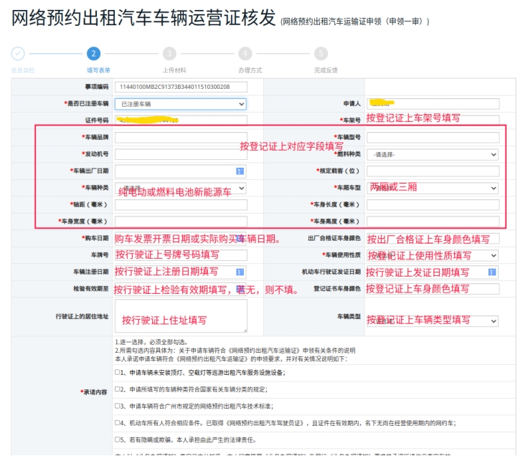Open the 燃料种类 dropdown
The height and width of the screenshot is (456, 528).
433,154
